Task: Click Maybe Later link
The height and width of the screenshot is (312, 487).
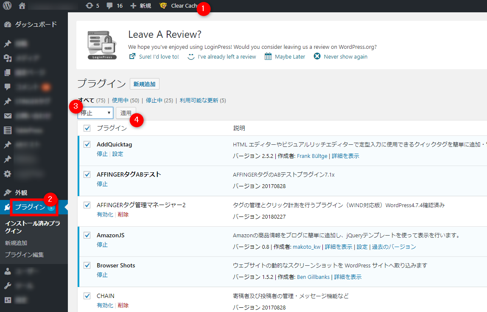Action: pos(290,57)
